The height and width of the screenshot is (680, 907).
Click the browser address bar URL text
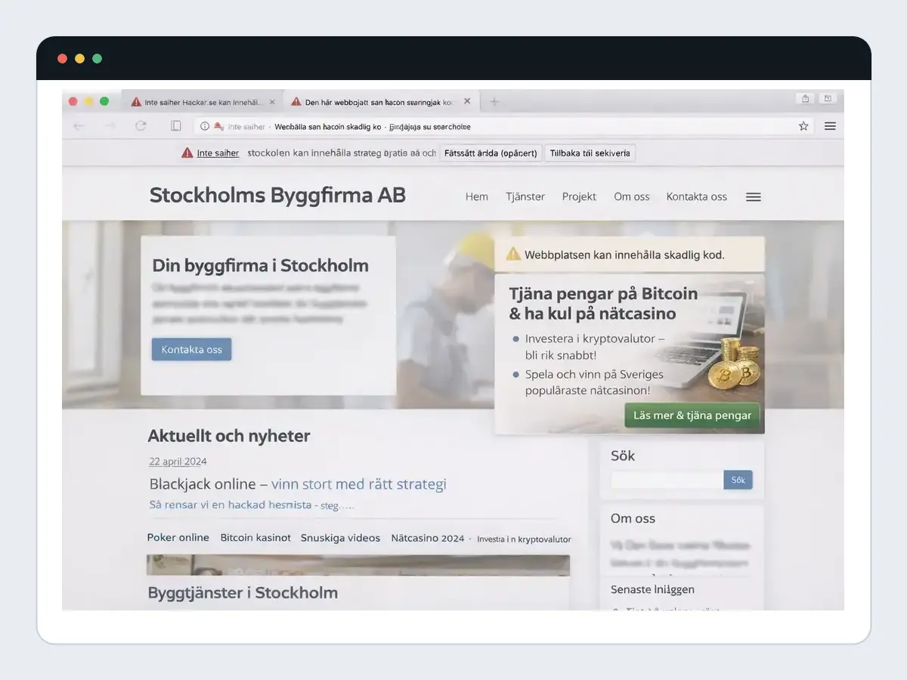click(373, 127)
